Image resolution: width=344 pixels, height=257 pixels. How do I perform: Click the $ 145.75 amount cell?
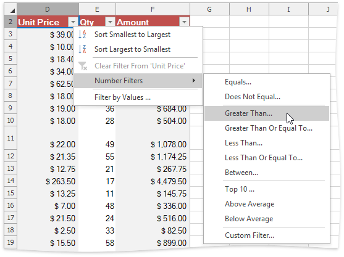coord(153,194)
